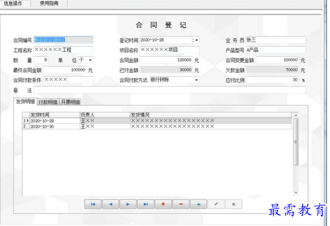Click the 负责人 column header
The height and width of the screenshot is (226, 330).
click(x=105, y=115)
